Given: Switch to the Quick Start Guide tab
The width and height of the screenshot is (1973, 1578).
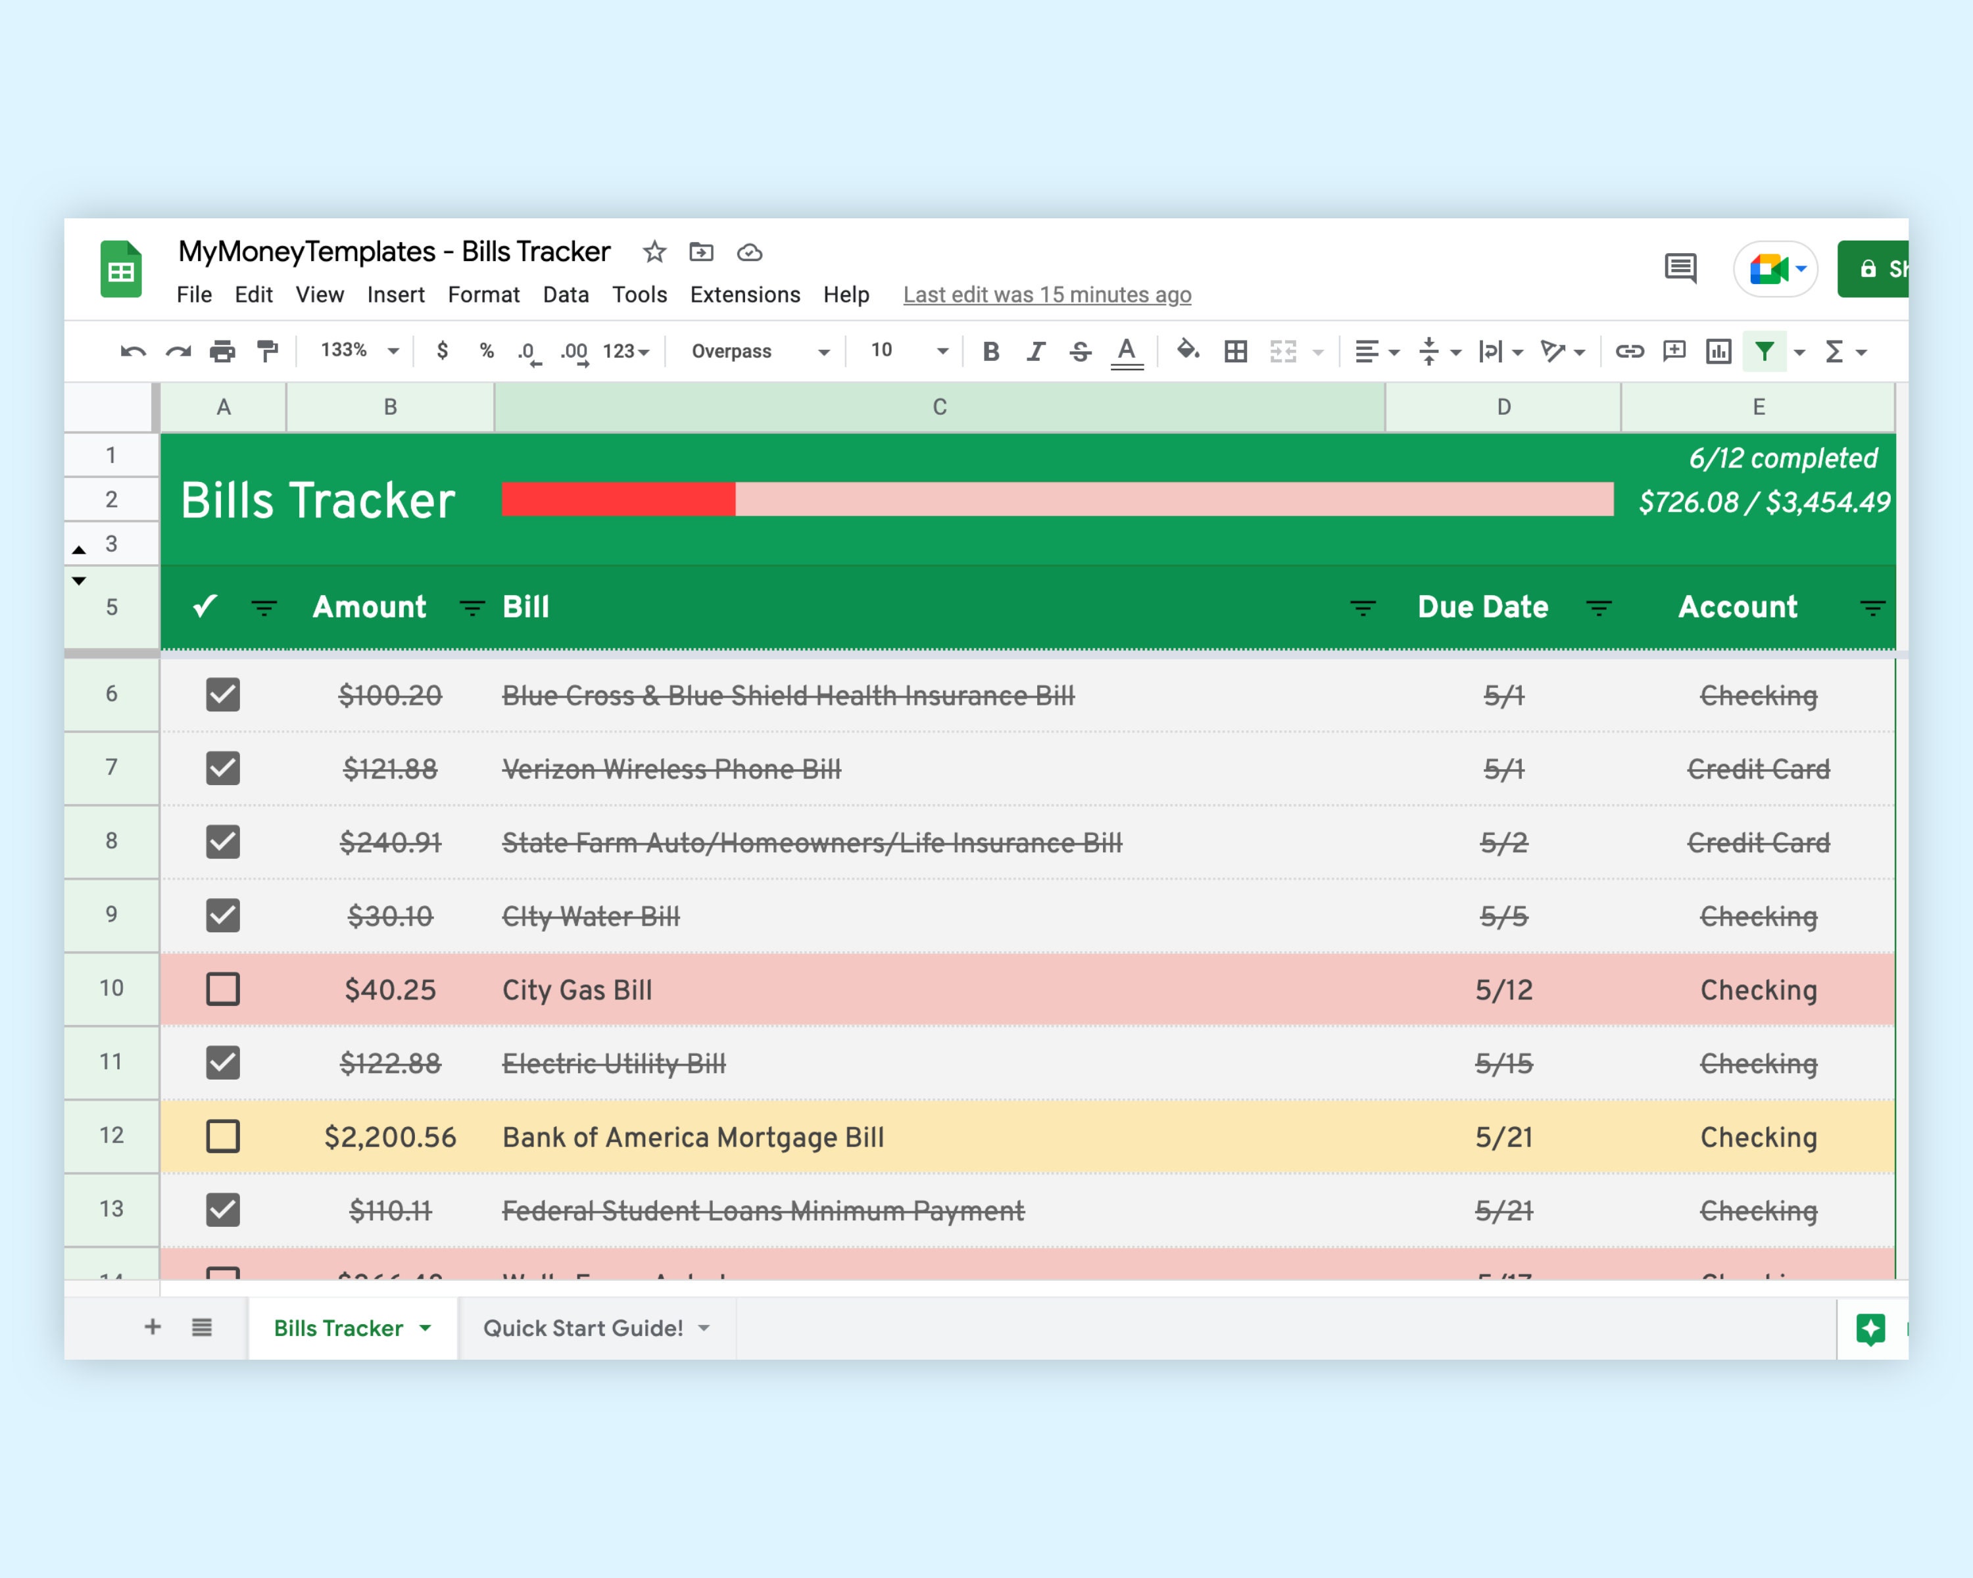Looking at the screenshot, I should (x=585, y=1328).
